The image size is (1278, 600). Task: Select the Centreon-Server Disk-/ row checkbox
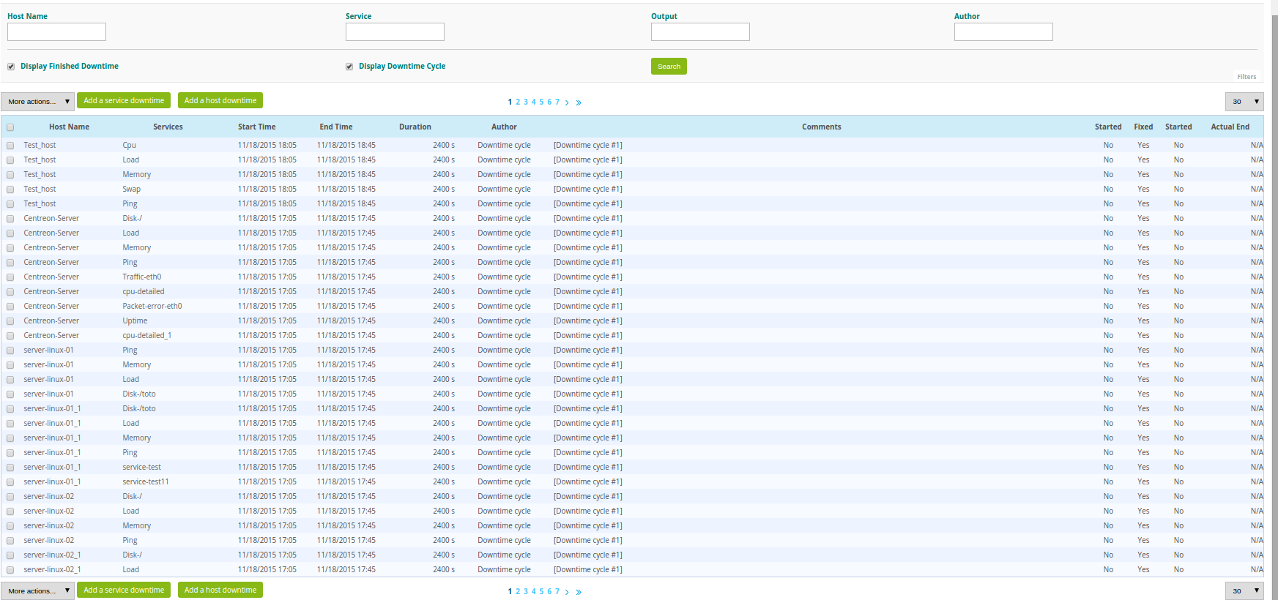click(10, 219)
